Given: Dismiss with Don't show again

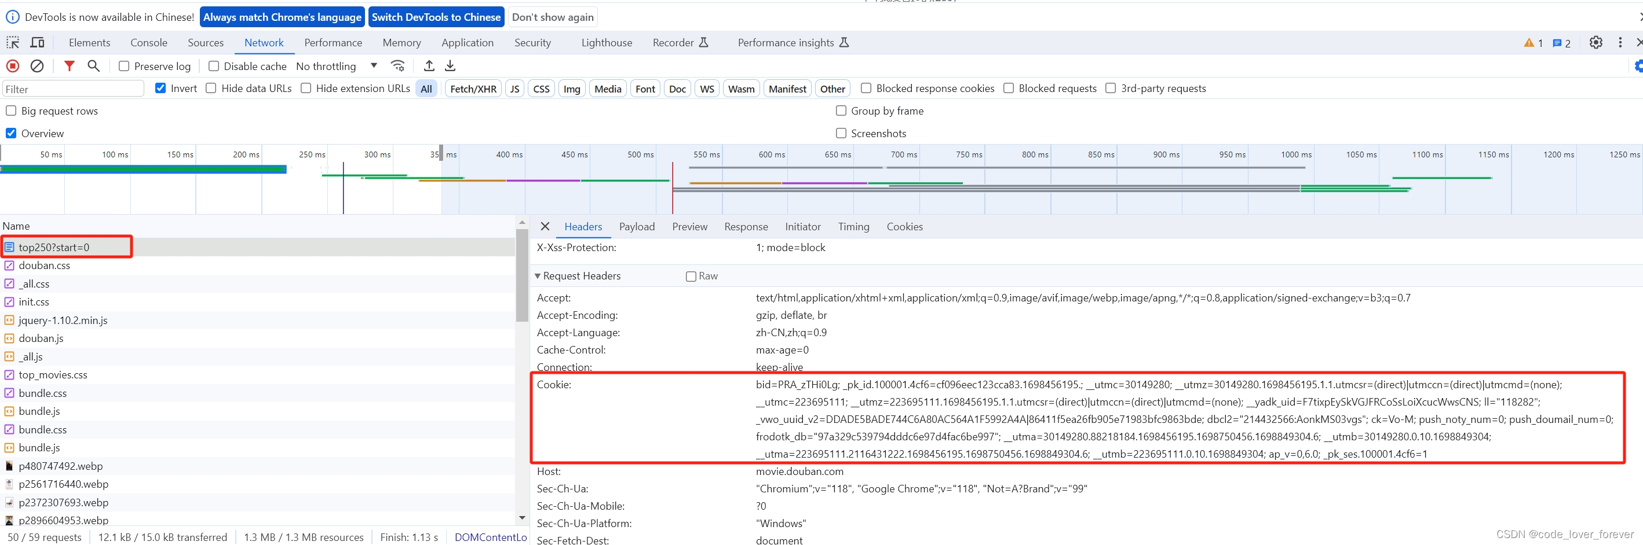Looking at the screenshot, I should pos(552,17).
